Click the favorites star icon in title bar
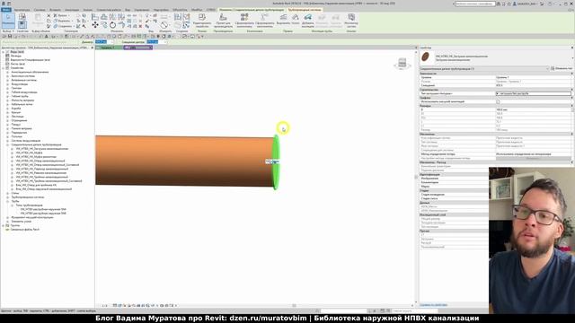 pyautogui.click(x=509, y=4)
